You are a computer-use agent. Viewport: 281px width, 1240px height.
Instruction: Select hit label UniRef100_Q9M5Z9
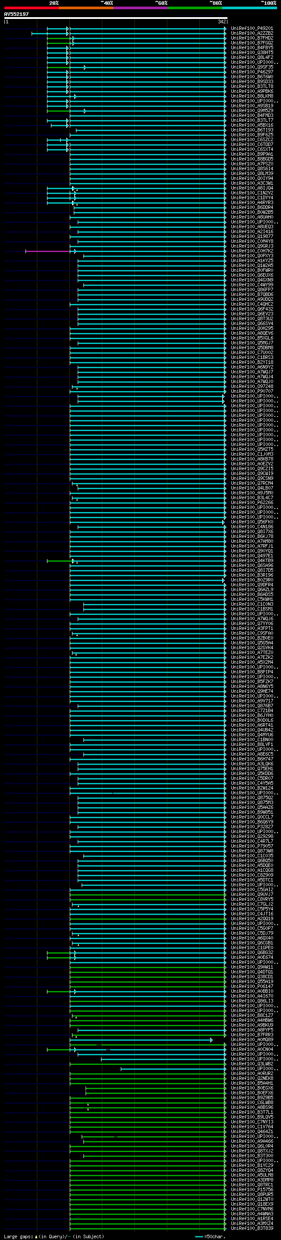coord(252,111)
